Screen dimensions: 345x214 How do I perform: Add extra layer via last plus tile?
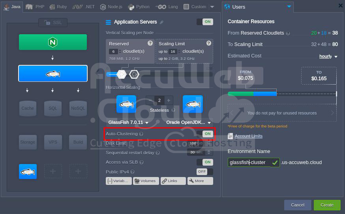78,171
